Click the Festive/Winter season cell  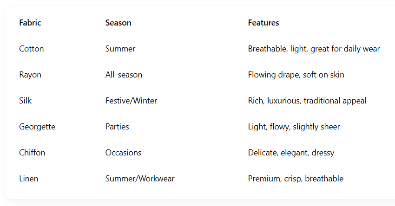[131, 101]
